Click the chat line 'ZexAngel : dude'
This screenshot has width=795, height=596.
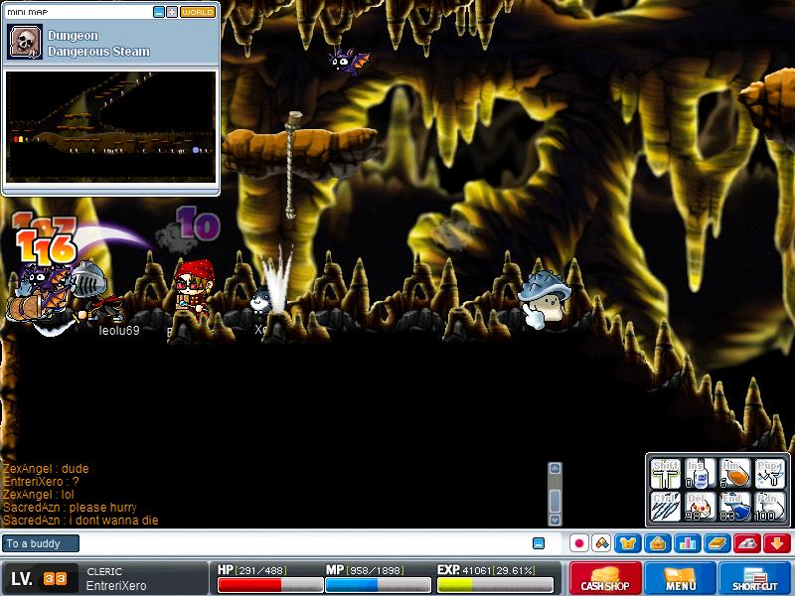click(46, 468)
